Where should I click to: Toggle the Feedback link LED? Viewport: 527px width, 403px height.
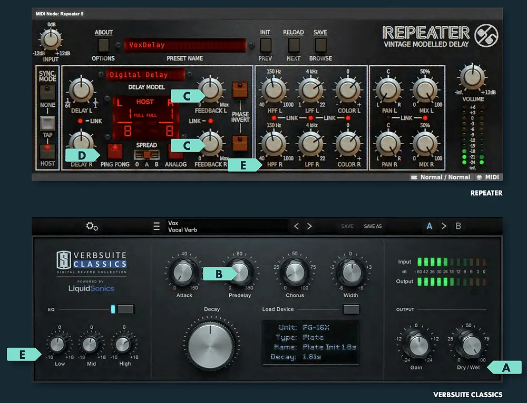210,121
